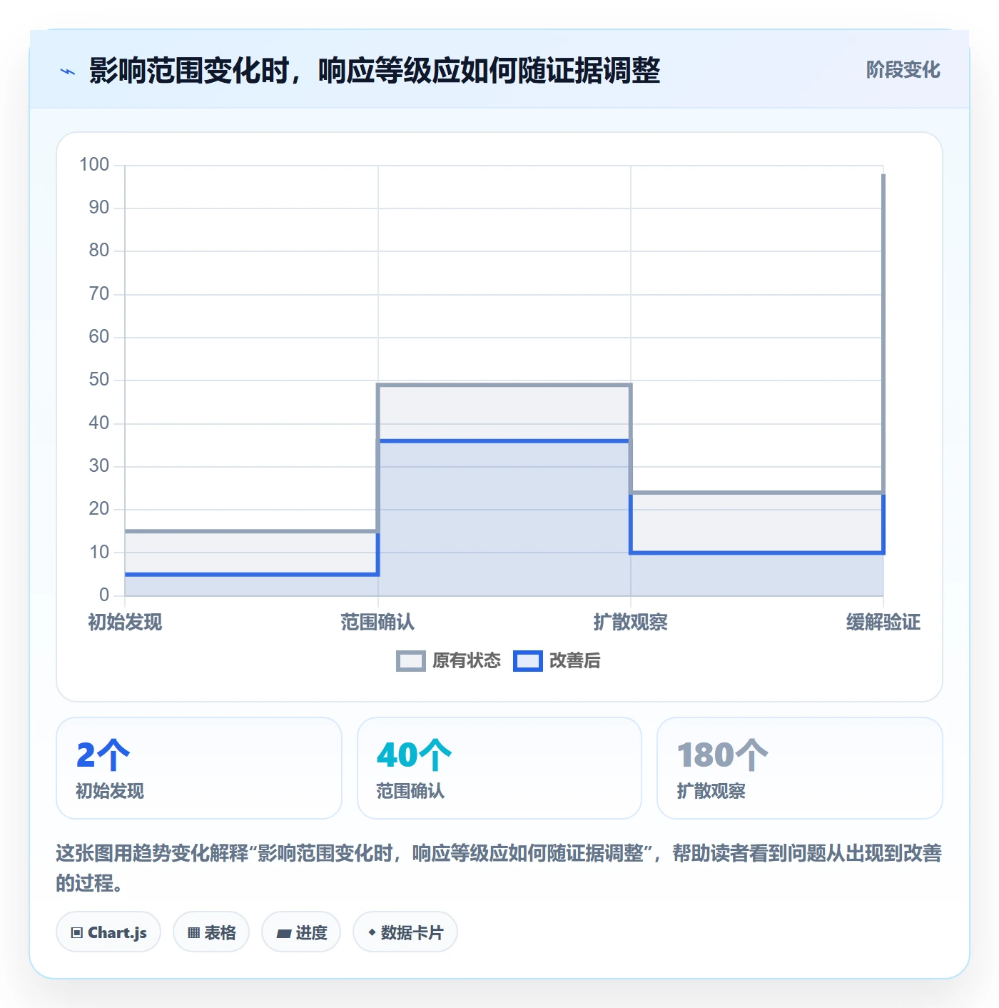Screen dimensions: 999x1008
Task: Click the chart title 影响范围变化时
Action: pyautogui.click(x=375, y=71)
